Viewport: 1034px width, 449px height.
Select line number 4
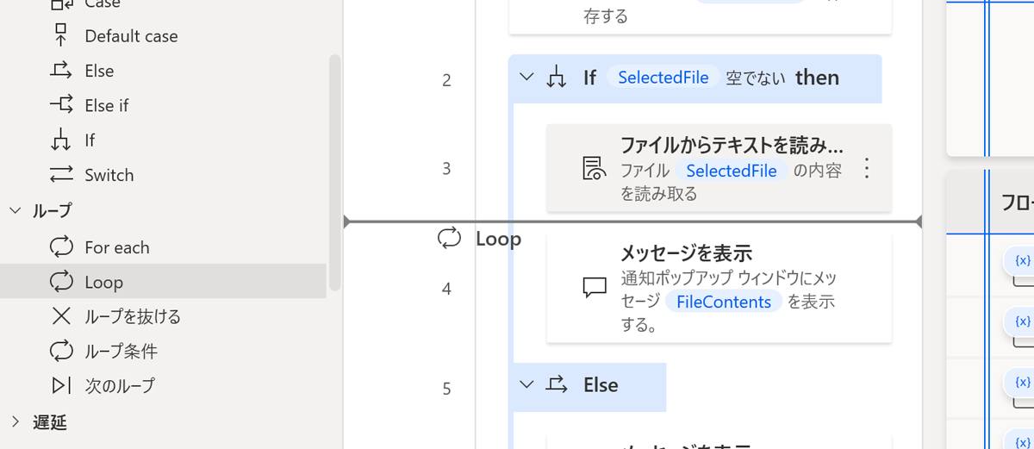coord(446,289)
